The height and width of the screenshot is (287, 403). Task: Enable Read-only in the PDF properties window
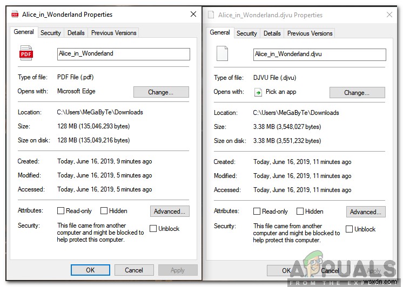pos(61,211)
